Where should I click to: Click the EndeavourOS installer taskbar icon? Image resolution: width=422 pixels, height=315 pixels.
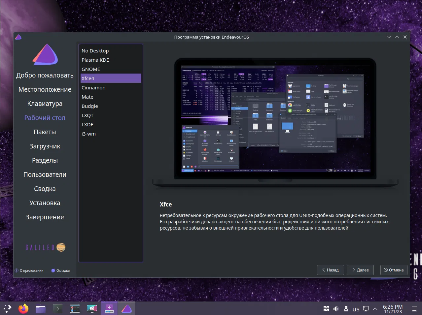pyautogui.click(x=126, y=309)
